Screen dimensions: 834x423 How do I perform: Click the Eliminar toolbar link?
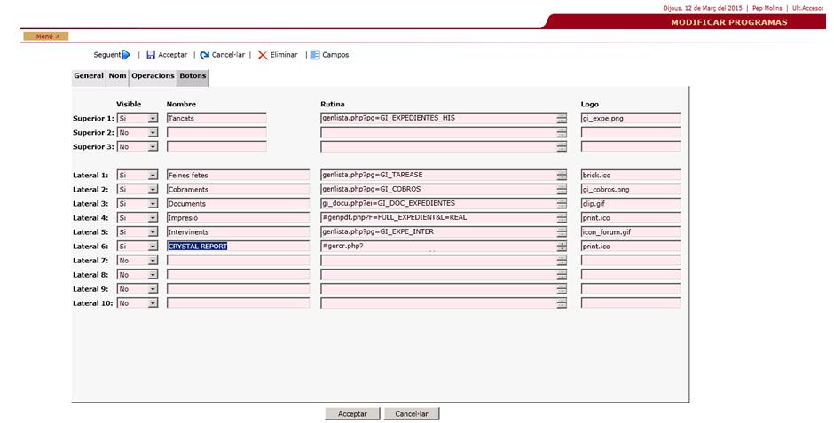point(284,55)
